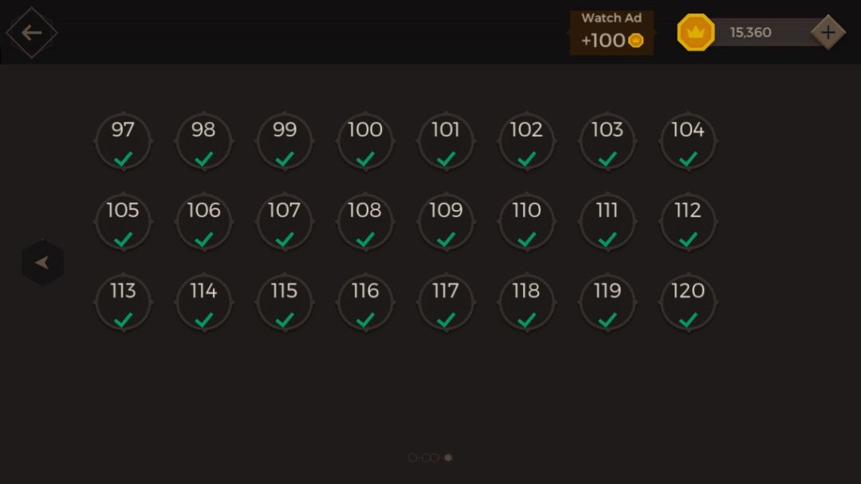This screenshot has width=861, height=484.
Task: Watch Ad for +100 coins
Action: 611,33
